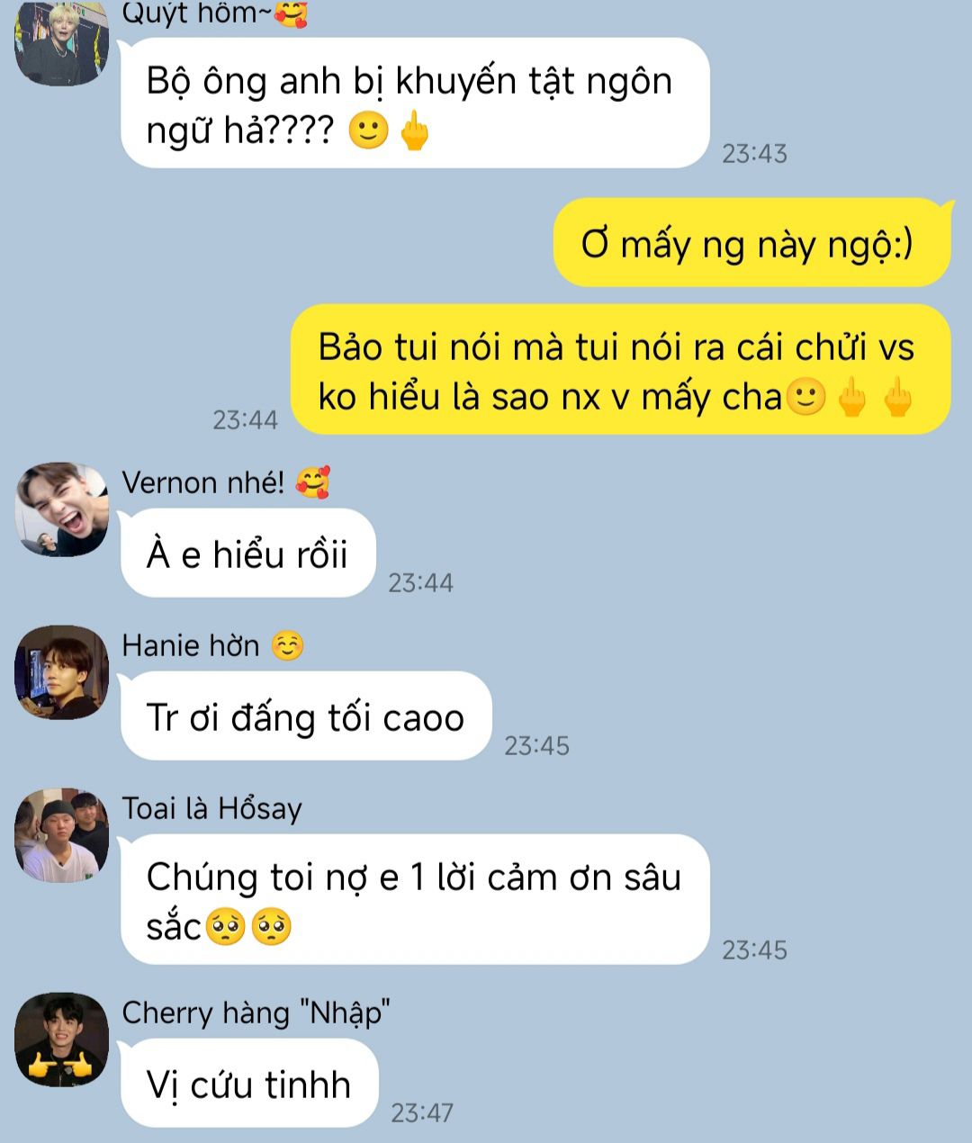This screenshot has width=972, height=1143.
Task: Select the message "À e hiểu rồii"
Action: click(247, 553)
